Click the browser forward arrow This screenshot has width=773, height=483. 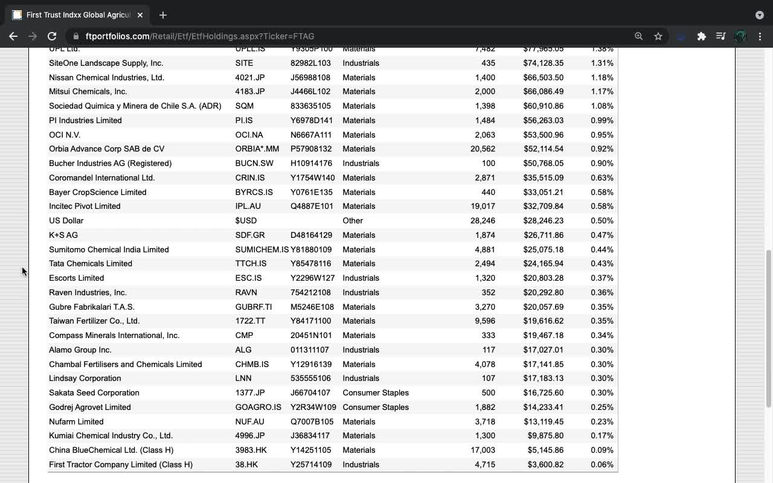pos(33,36)
